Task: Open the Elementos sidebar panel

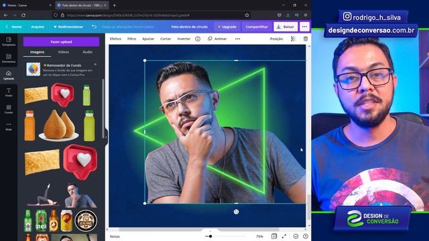Action: (x=9, y=58)
